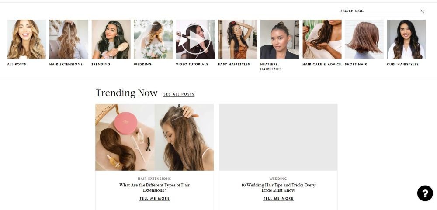Click the gray wedding article image placeholder
The image size is (437, 210).
point(278,137)
